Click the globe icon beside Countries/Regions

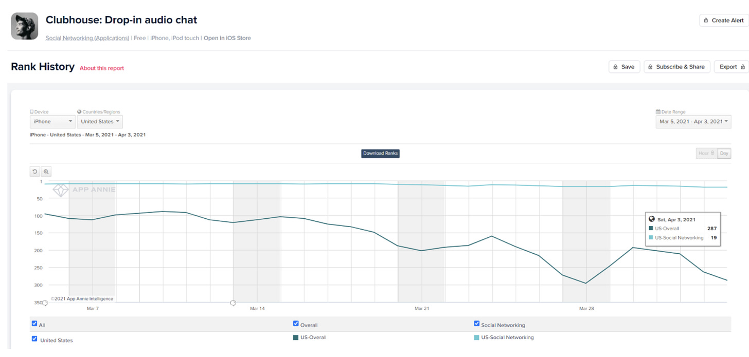click(x=79, y=111)
